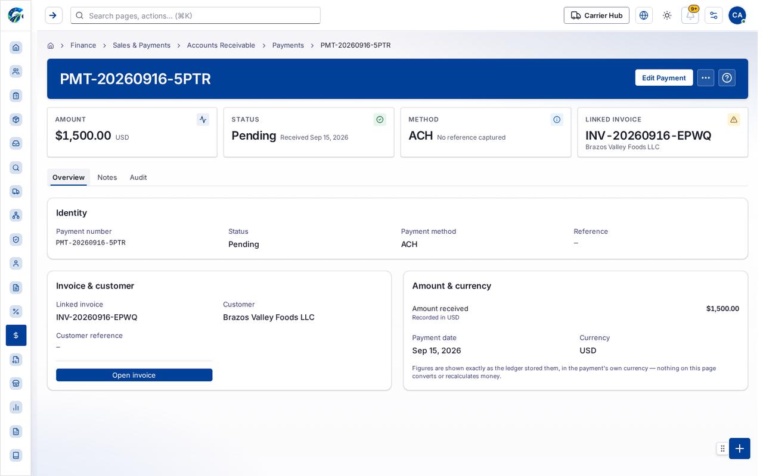
Task: Open the notifications bell with 9+ badge
Action: (690, 15)
